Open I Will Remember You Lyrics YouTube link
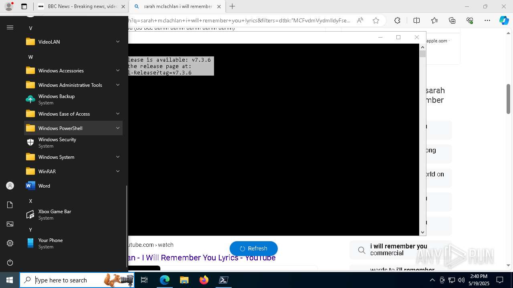513x288 pixels. 202,258
